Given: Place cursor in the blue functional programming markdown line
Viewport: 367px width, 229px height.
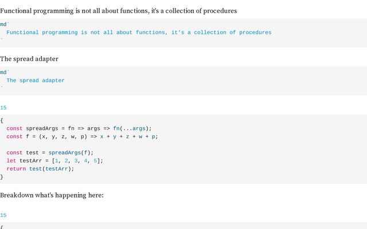Looking at the screenshot, I should [139, 33].
